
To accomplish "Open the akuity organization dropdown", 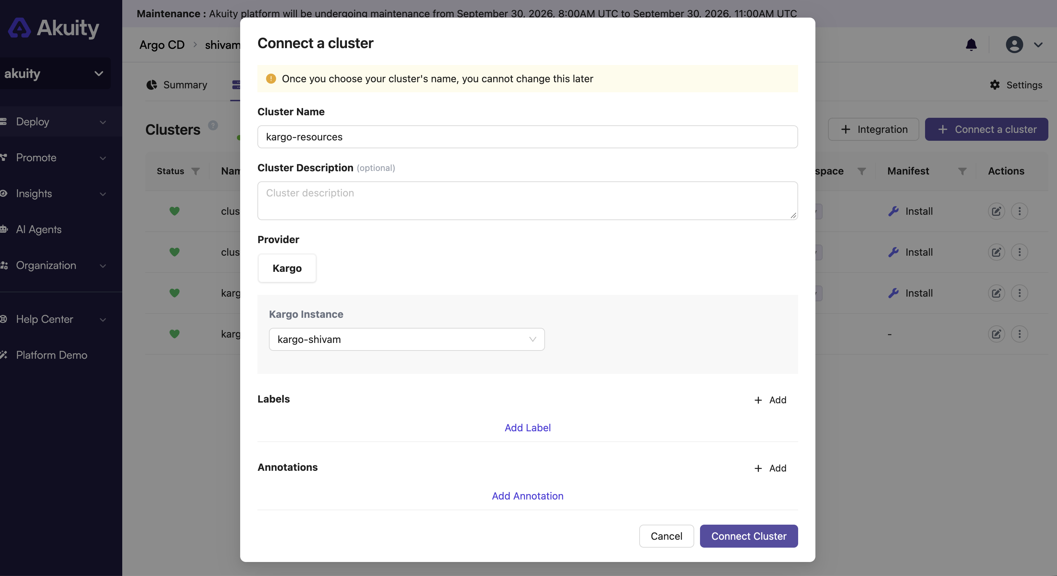I will [x=55, y=73].
